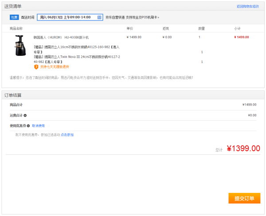Open the delivery time selector field
266x216 pixels.
70,17
